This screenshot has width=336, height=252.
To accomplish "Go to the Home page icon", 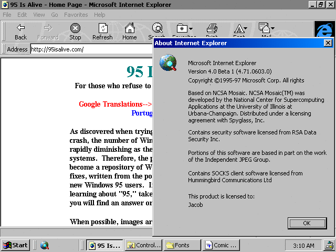I will (130, 31).
